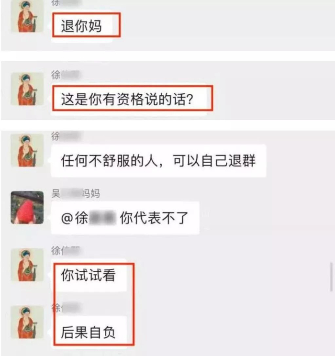This screenshot has width=335, height=356.
Task: Tap sender name above "退你妈" bubble
Action: pyautogui.click(x=65, y=3)
